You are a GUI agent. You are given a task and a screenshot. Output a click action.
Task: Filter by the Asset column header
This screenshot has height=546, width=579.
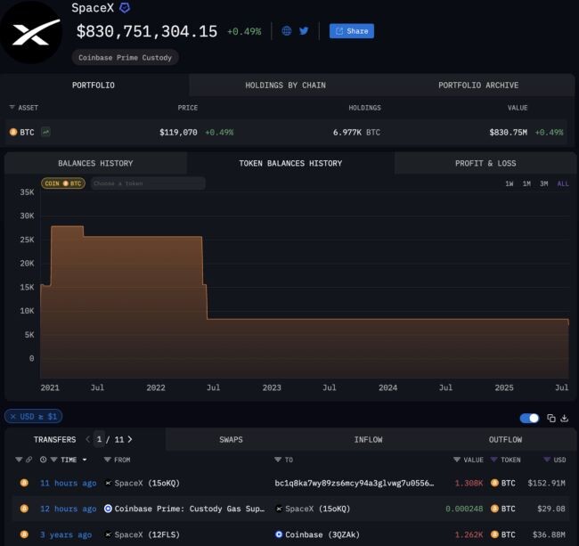[x=24, y=108]
